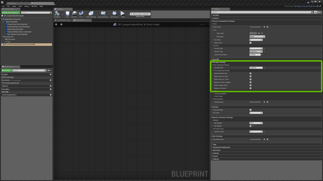This screenshot has width=323, height=181.
Task: Enable Replace Old Items checkbox
Action: tap(250, 88)
